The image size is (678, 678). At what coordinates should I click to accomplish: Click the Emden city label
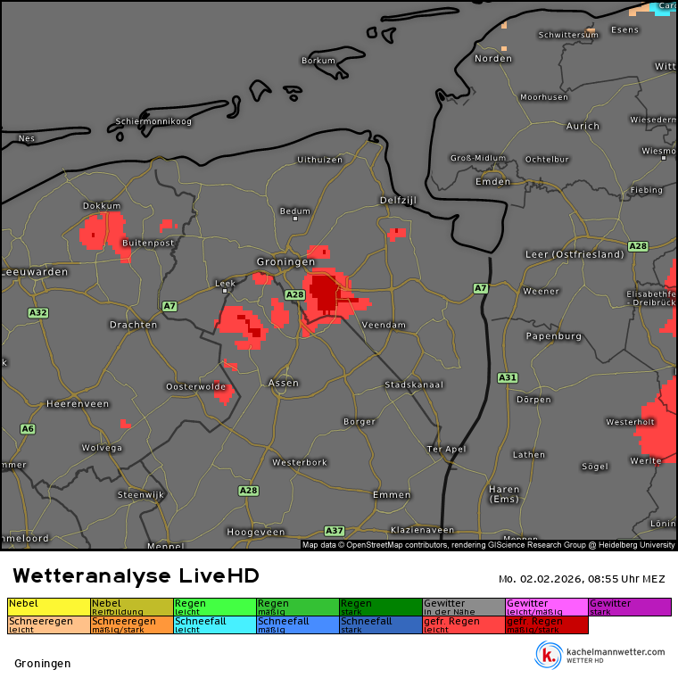pos(493,182)
